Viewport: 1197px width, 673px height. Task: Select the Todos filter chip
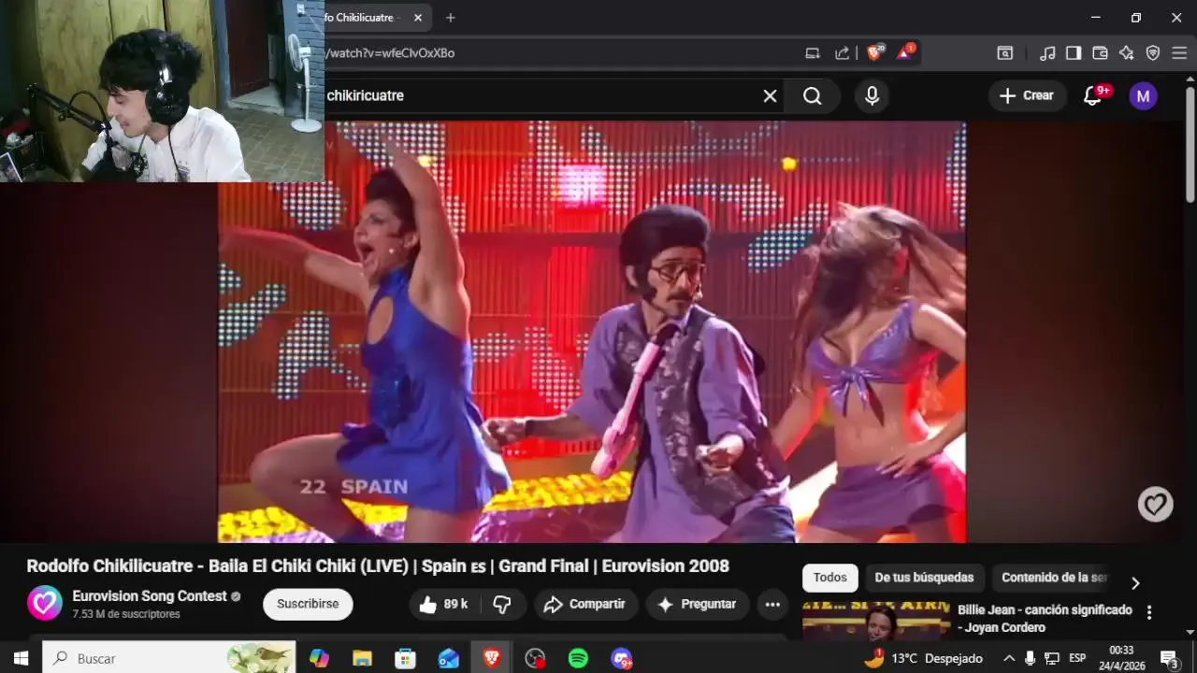[829, 578]
